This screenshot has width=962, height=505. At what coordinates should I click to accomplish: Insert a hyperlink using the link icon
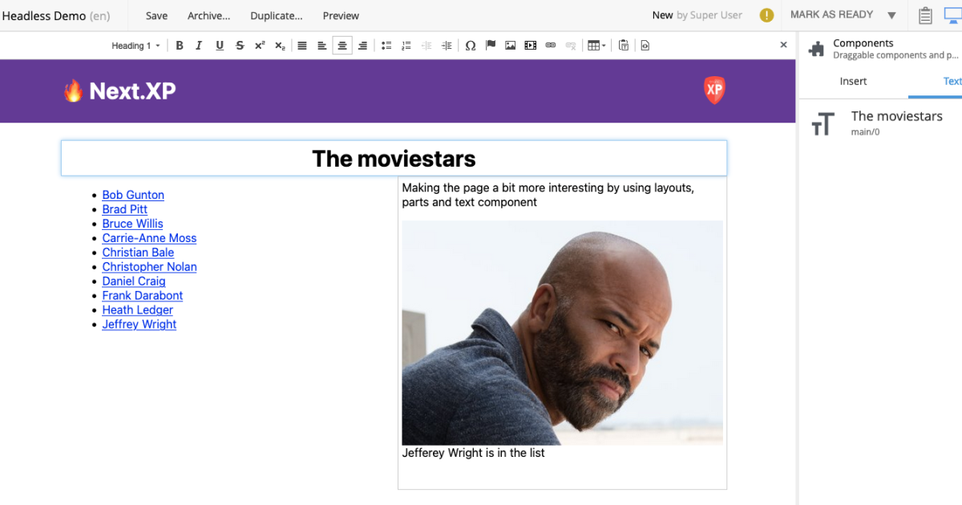click(x=550, y=45)
